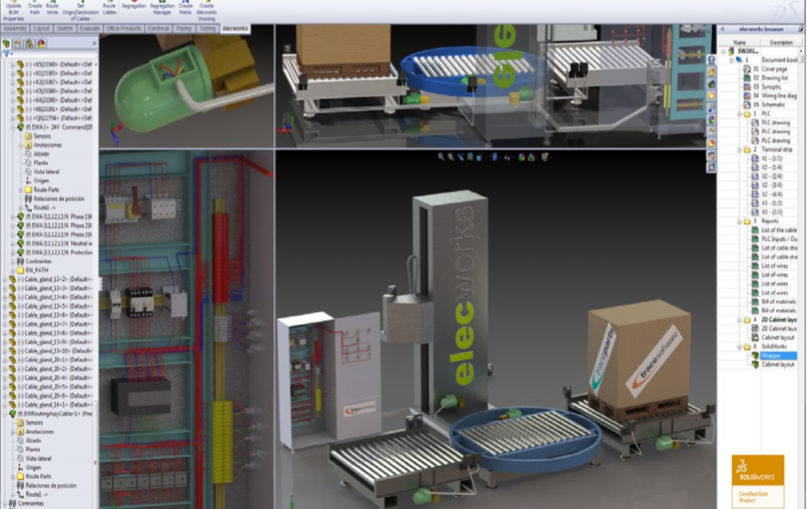807x509 pixels.
Task: Collapse the elecworks browser panel
Action: 723,29
